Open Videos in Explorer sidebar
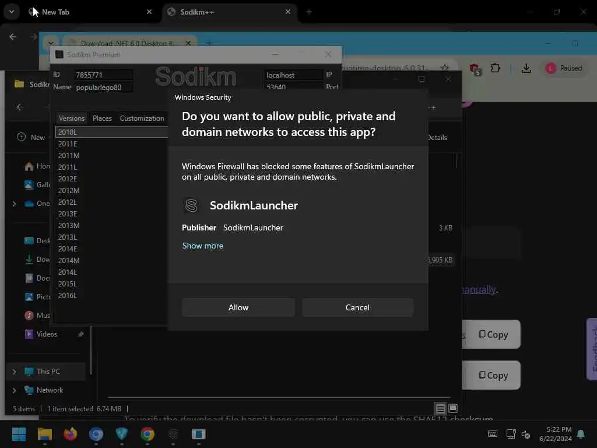 [x=47, y=334]
